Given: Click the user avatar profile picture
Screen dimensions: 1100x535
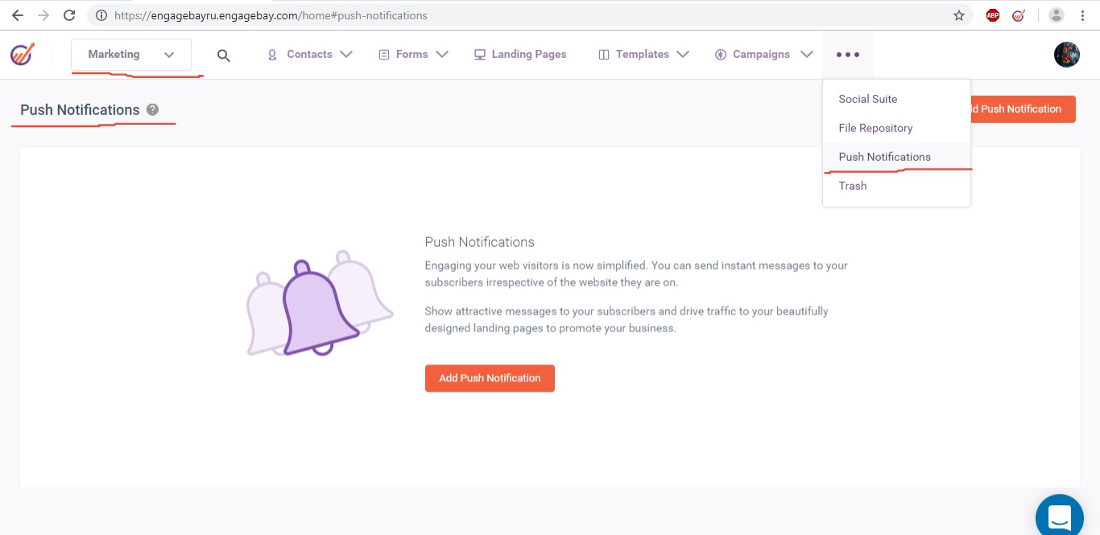Looking at the screenshot, I should coord(1066,55).
